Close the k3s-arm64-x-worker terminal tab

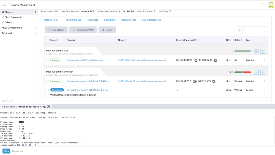(x=48, y=107)
